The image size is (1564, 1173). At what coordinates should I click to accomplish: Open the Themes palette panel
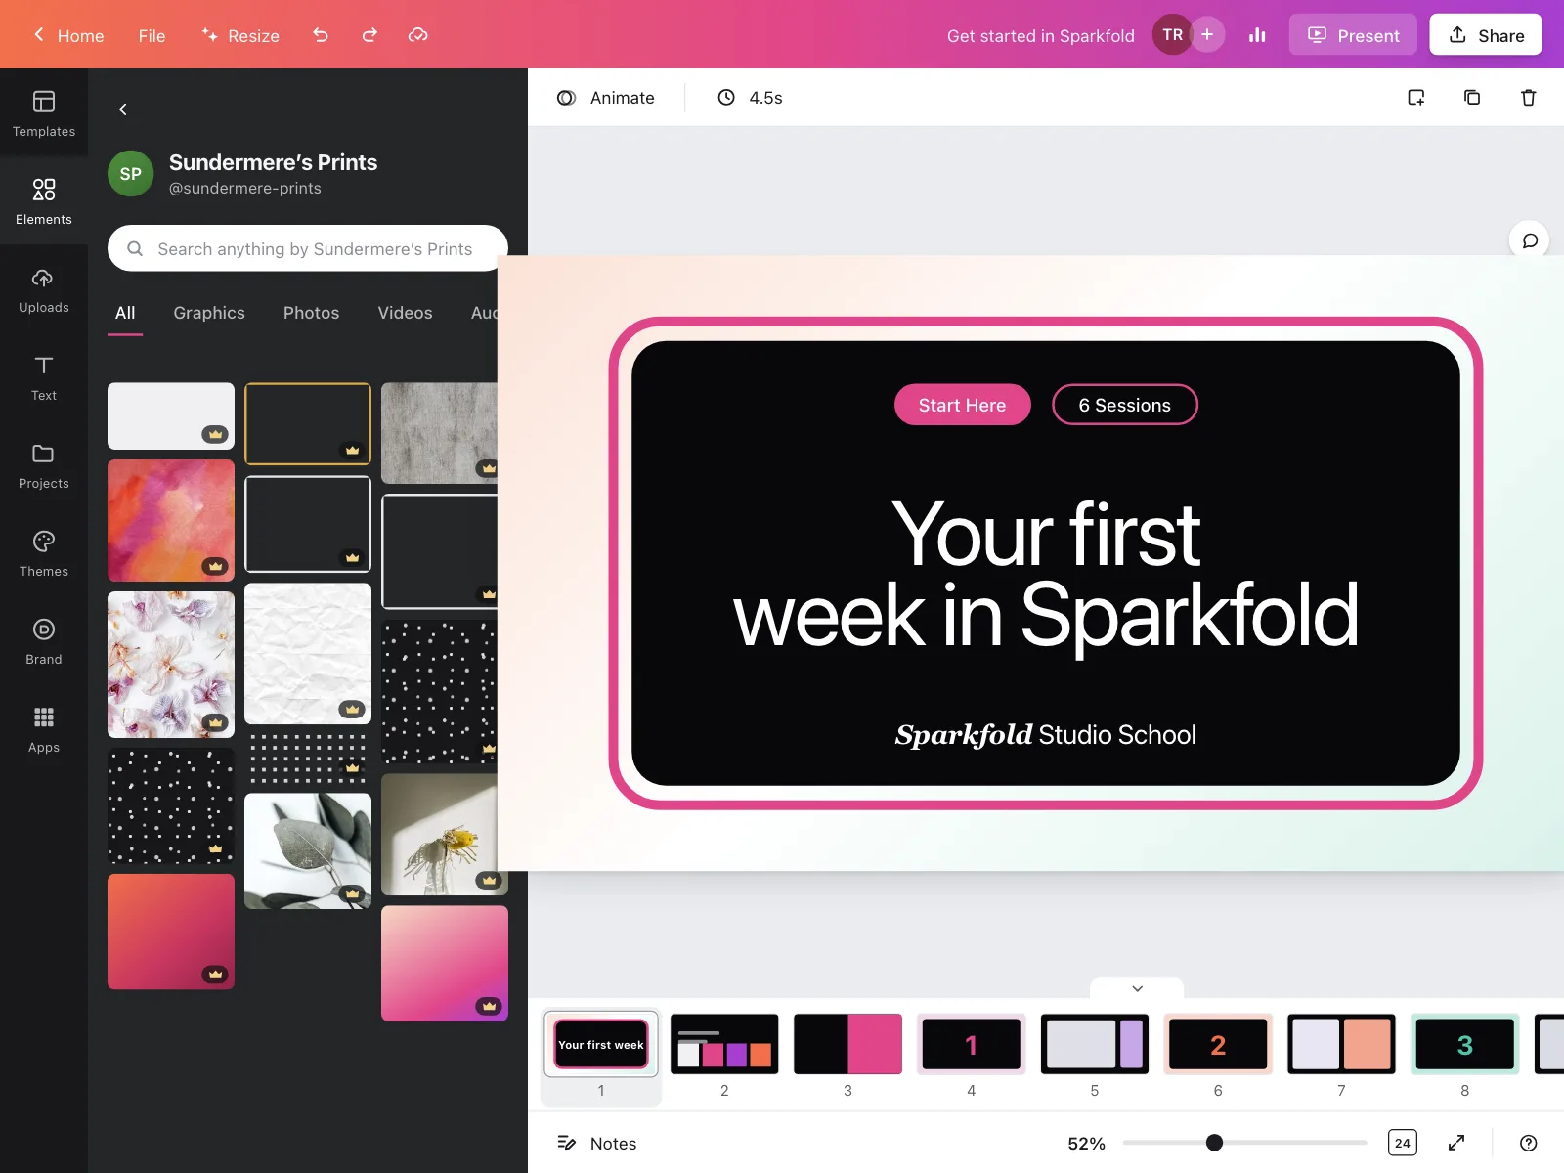(44, 553)
